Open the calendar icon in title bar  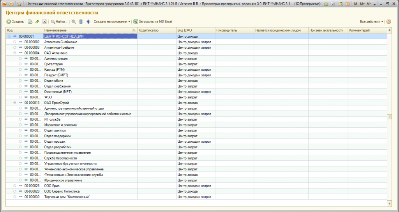coord(347,4)
